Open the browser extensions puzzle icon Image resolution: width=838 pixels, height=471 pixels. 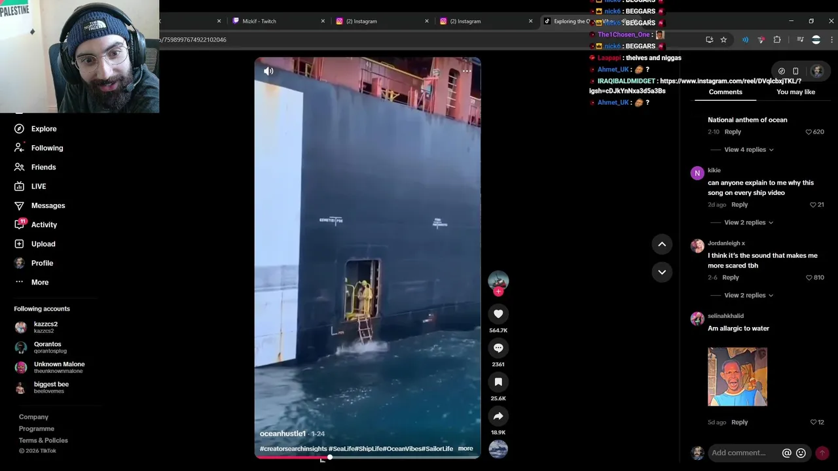777,40
